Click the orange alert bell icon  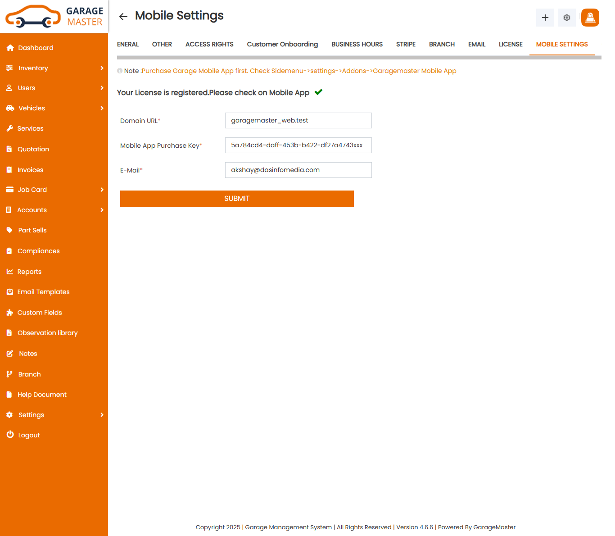point(590,18)
